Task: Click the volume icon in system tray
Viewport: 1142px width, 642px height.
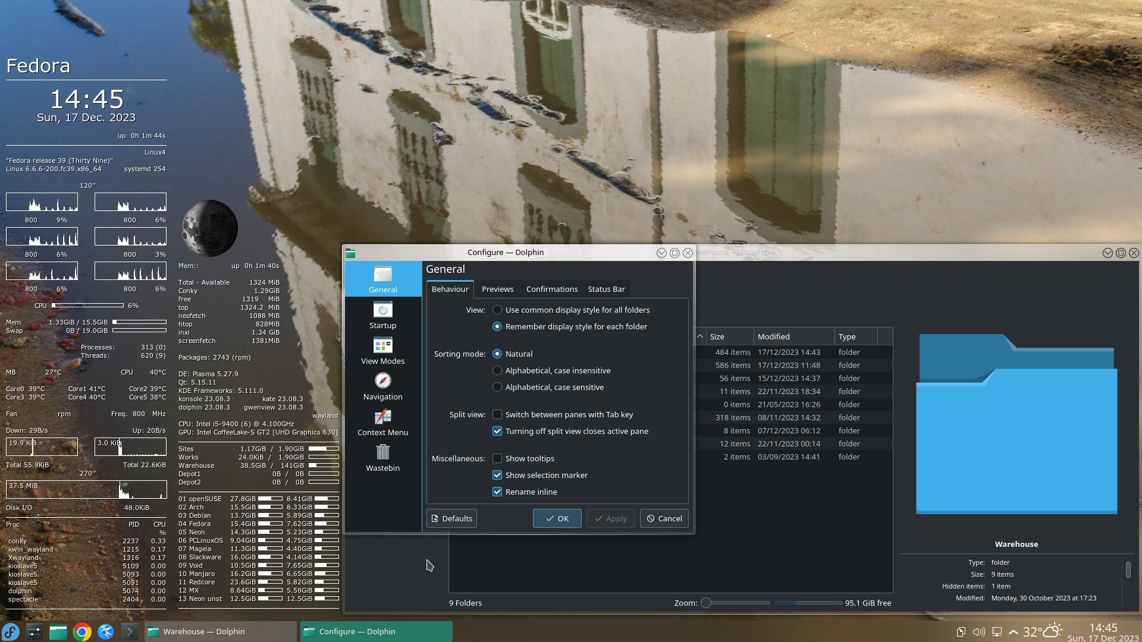Action: coord(978,632)
